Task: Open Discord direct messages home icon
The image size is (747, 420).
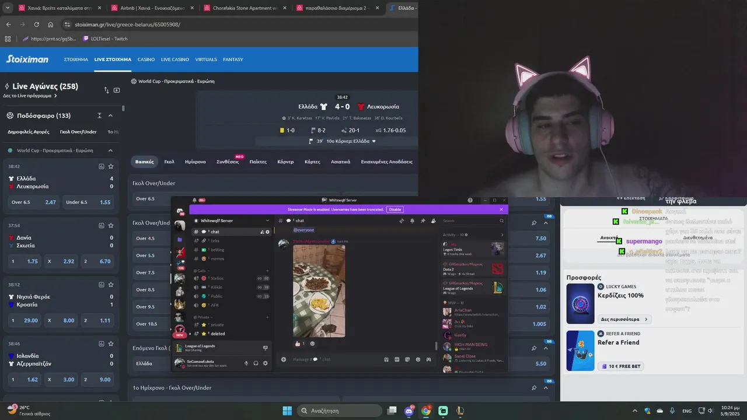Action: (180, 211)
